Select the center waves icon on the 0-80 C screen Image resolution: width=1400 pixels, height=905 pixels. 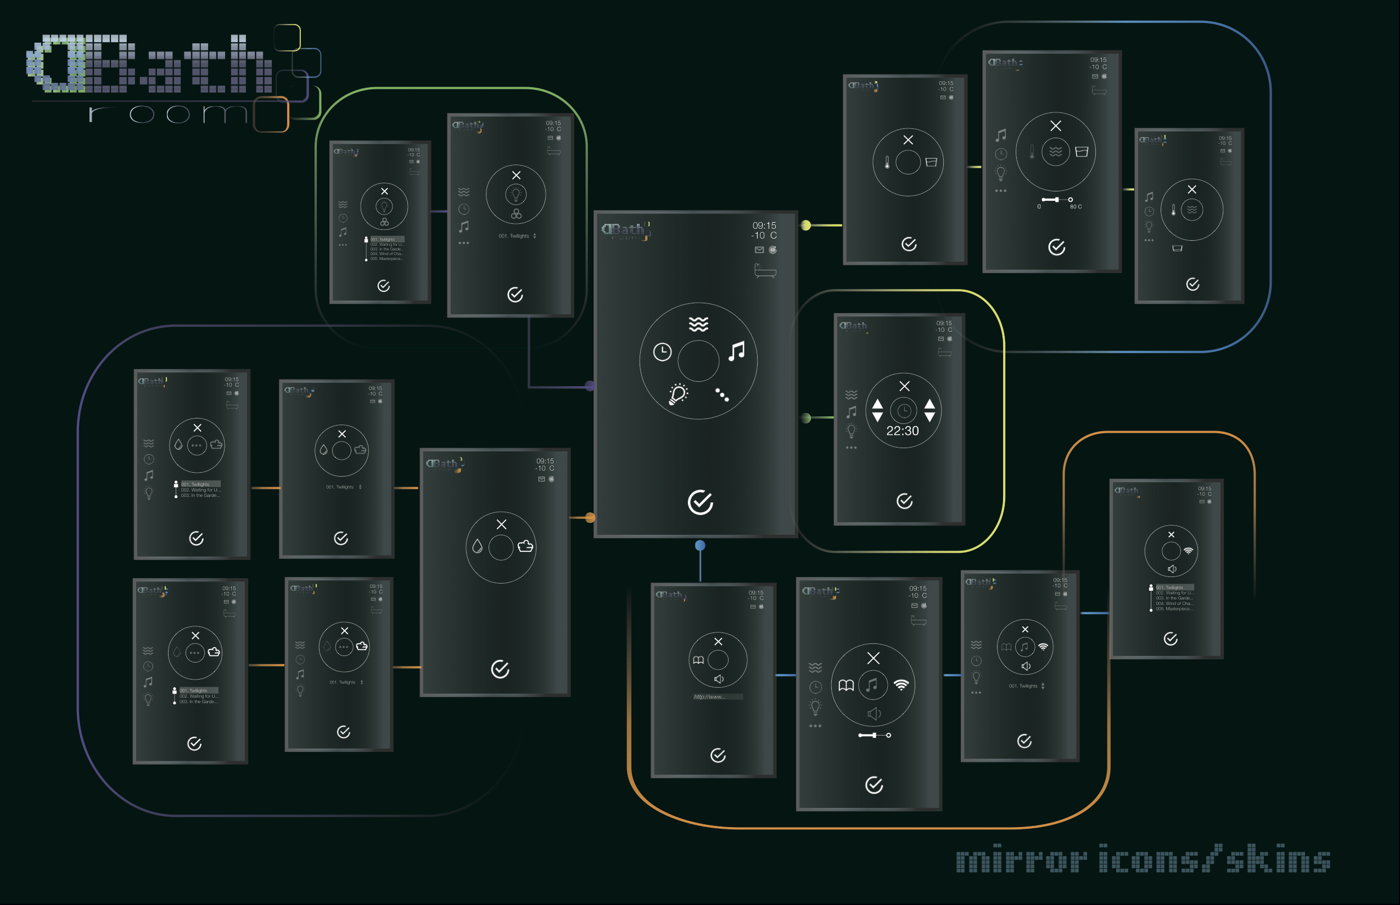tap(1056, 151)
